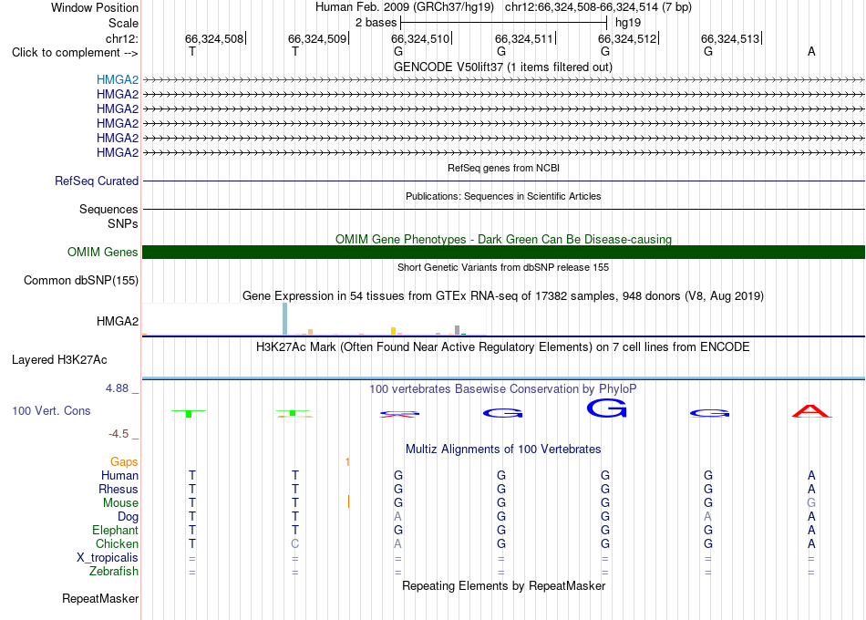Click '100 vertebrates Basewise Conservation by PhyloP' title
Viewport: 866px width, 620px height.
click(x=503, y=389)
